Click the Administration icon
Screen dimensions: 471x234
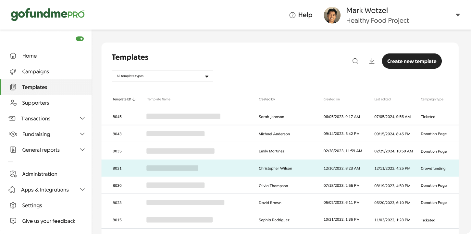(x=13, y=174)
